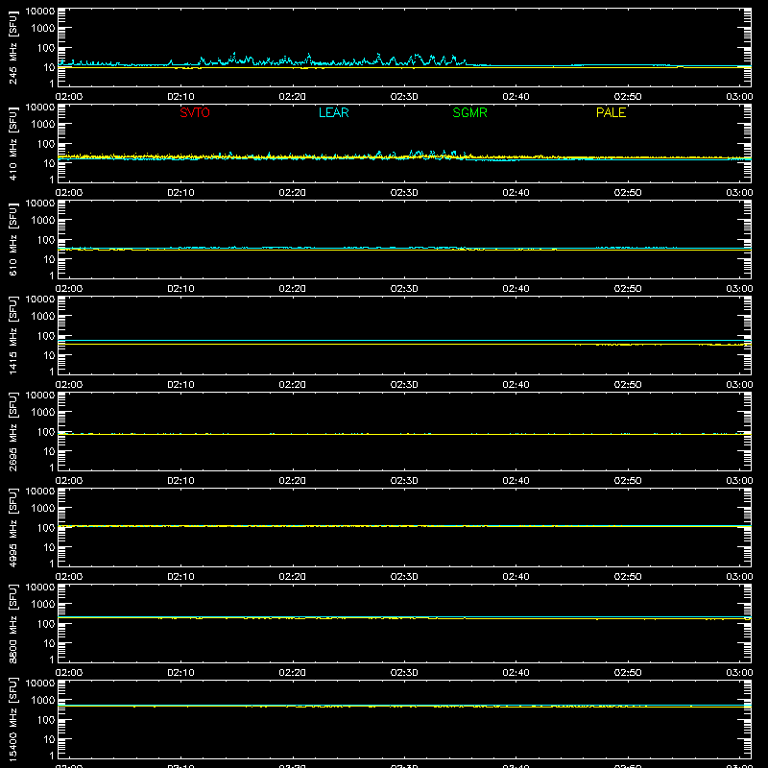Select the 410 MHz [SFU] axis label

click(13, 143)
